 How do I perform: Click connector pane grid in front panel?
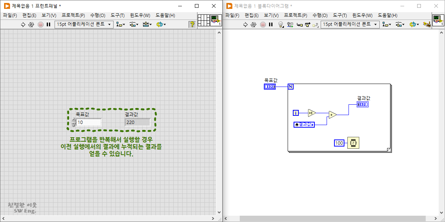[x=203, y=20]
